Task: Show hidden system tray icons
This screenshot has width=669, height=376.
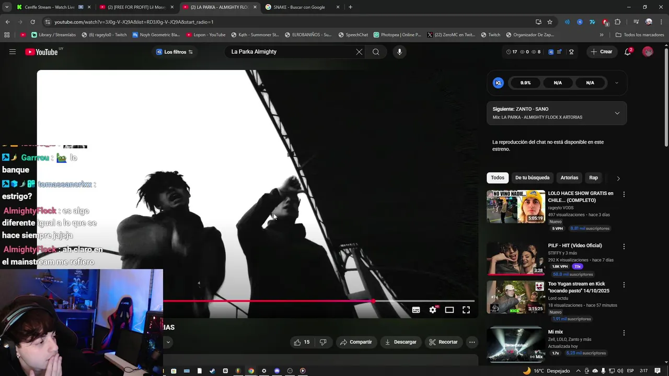Action: (578, 371)
